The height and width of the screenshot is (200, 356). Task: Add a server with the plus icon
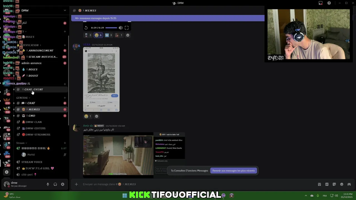[7, 172]
